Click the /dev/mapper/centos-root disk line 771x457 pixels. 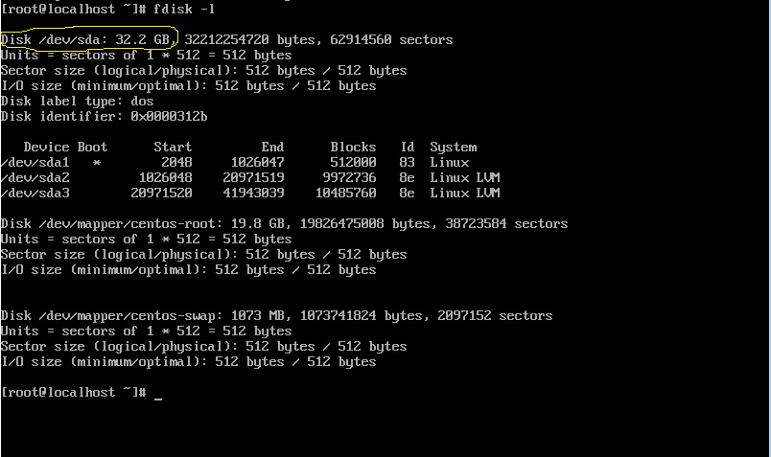[x=284, y=223]
